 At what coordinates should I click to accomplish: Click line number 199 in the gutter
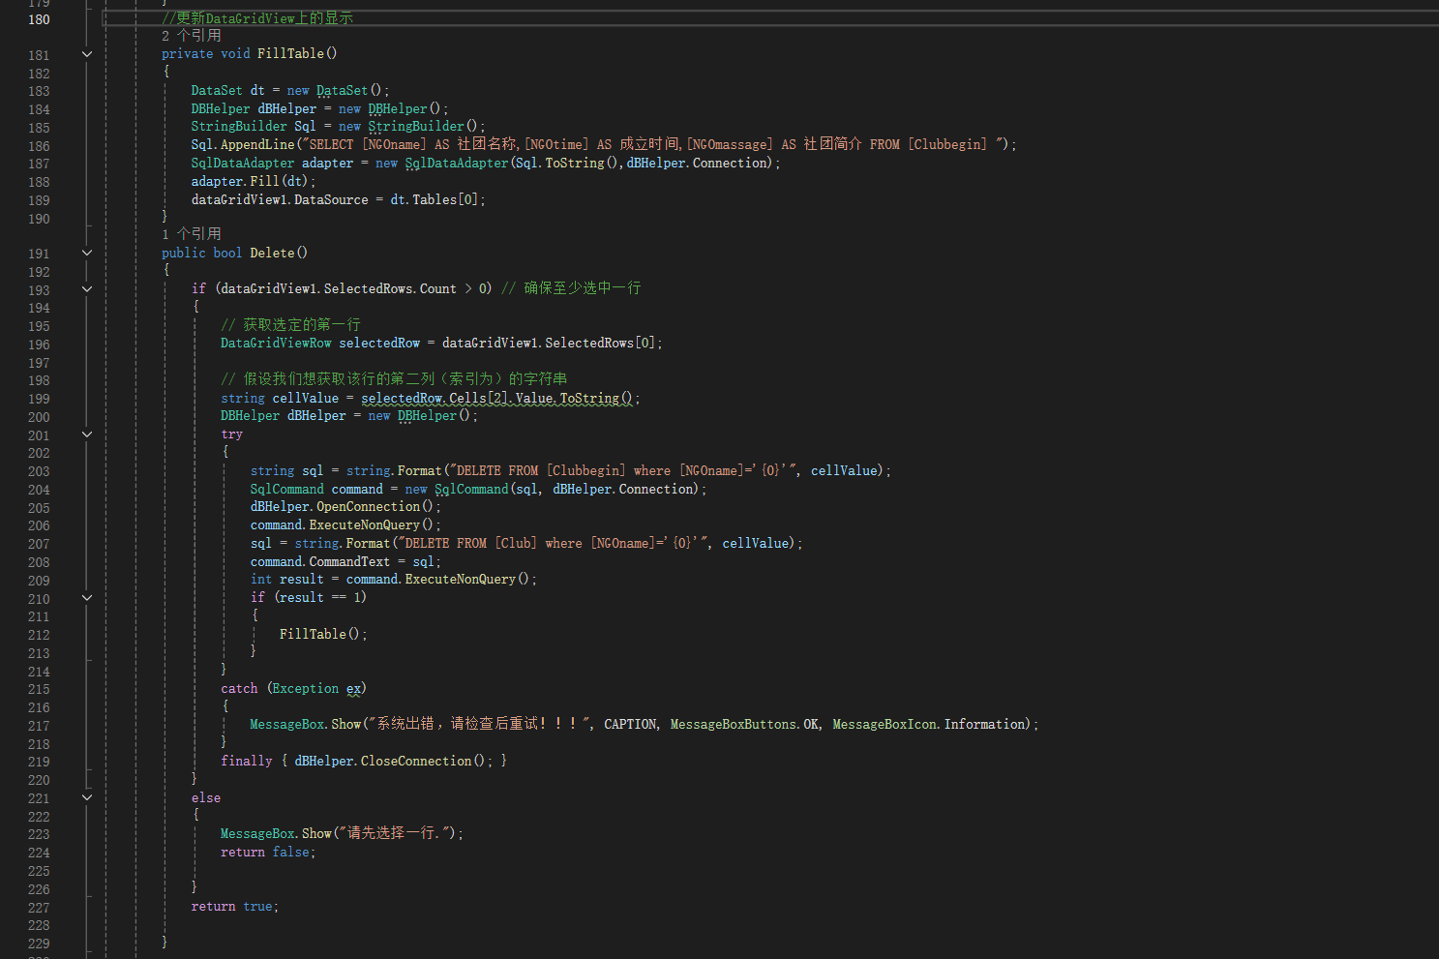pyautogui.click(x=39, y=399)
